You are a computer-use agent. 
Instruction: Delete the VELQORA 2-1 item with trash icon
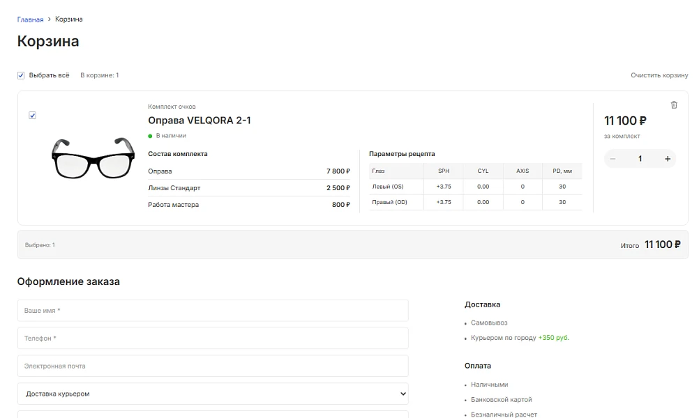click(x=674, y=105)
